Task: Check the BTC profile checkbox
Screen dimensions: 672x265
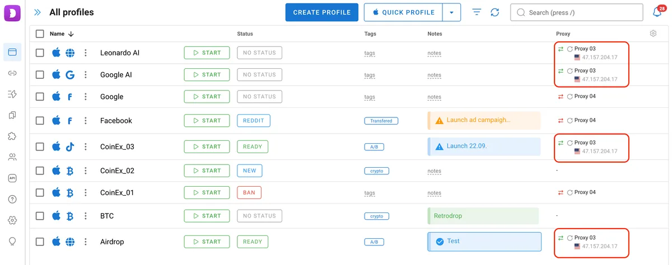Action: coord(40,216)
